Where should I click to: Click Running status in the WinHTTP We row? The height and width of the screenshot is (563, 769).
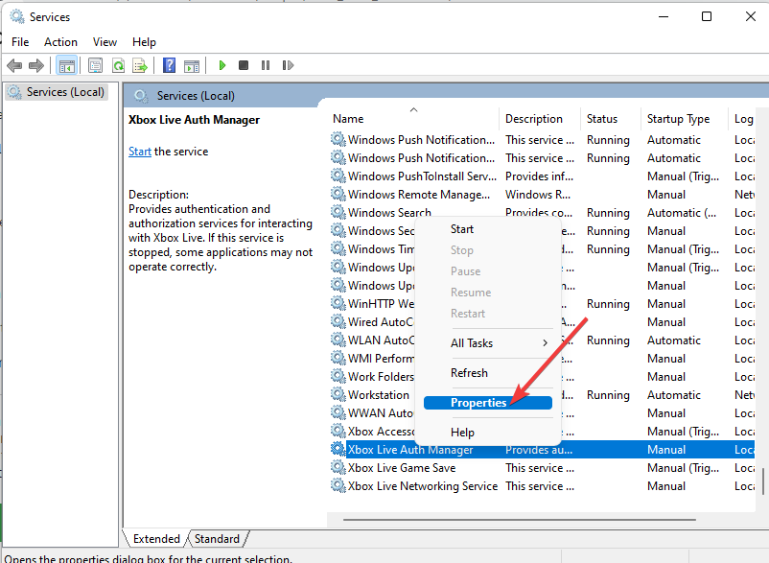pos(608,304)
